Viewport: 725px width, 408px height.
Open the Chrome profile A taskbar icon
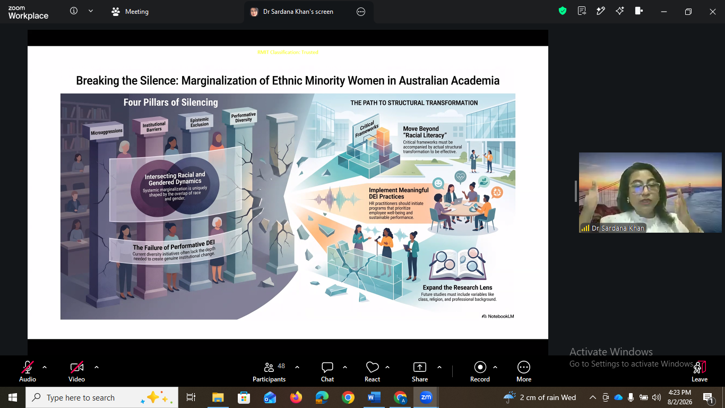(x=400, y=397)
